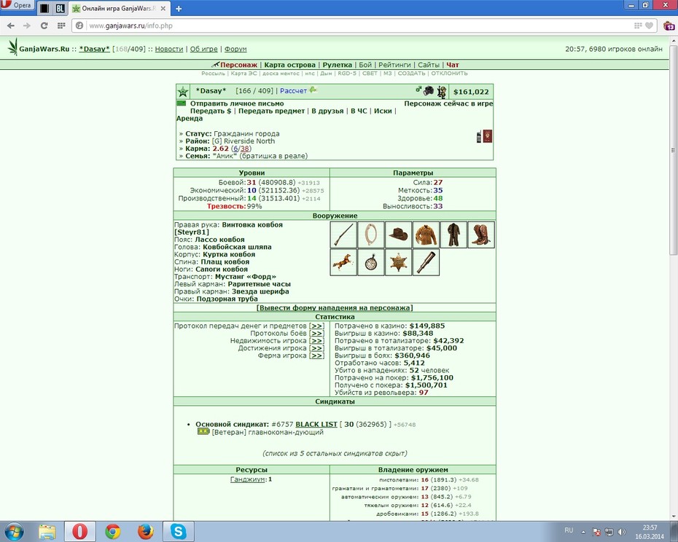Show the attack form on character
The width and height of the screenshot is (678, 542).
click(x=335, y=307)
